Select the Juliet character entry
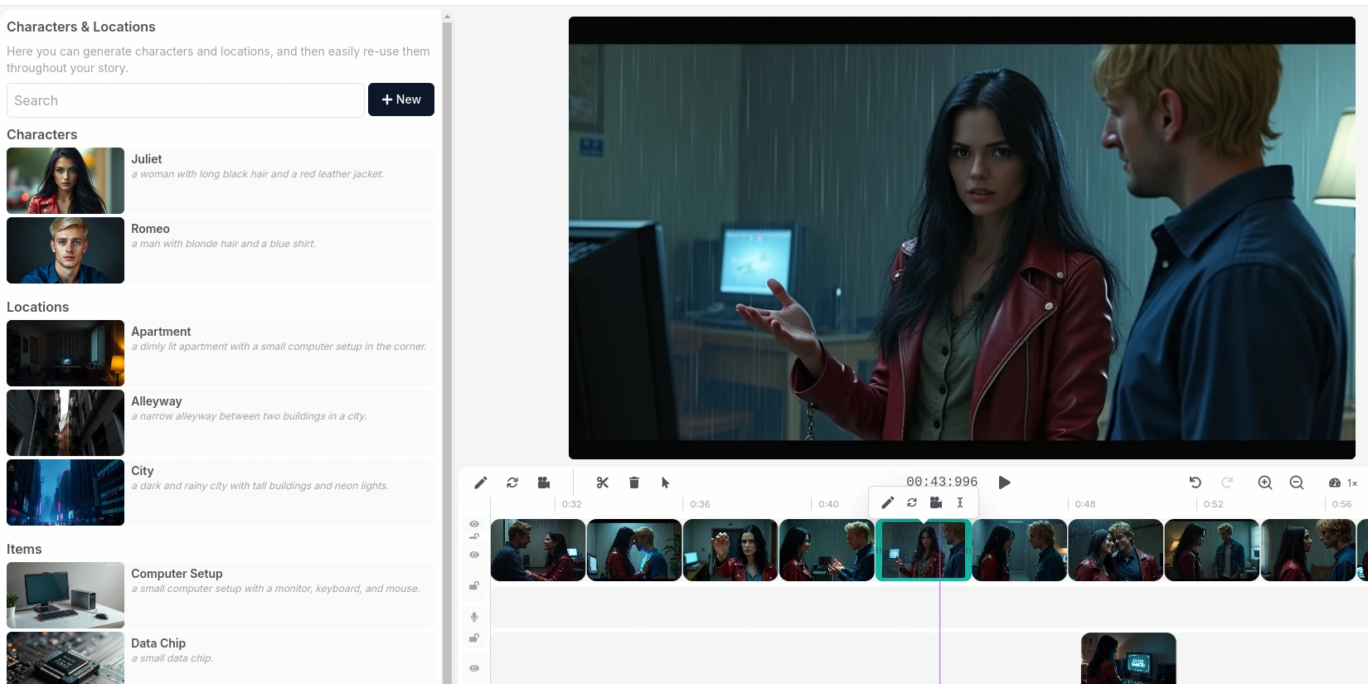Screen dimensions: 1368x684 click(220, 181)
